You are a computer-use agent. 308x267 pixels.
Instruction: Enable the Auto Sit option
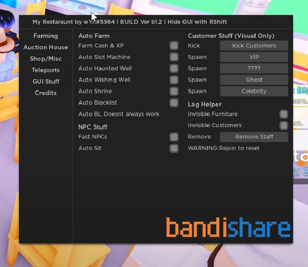tap(174, 149)
